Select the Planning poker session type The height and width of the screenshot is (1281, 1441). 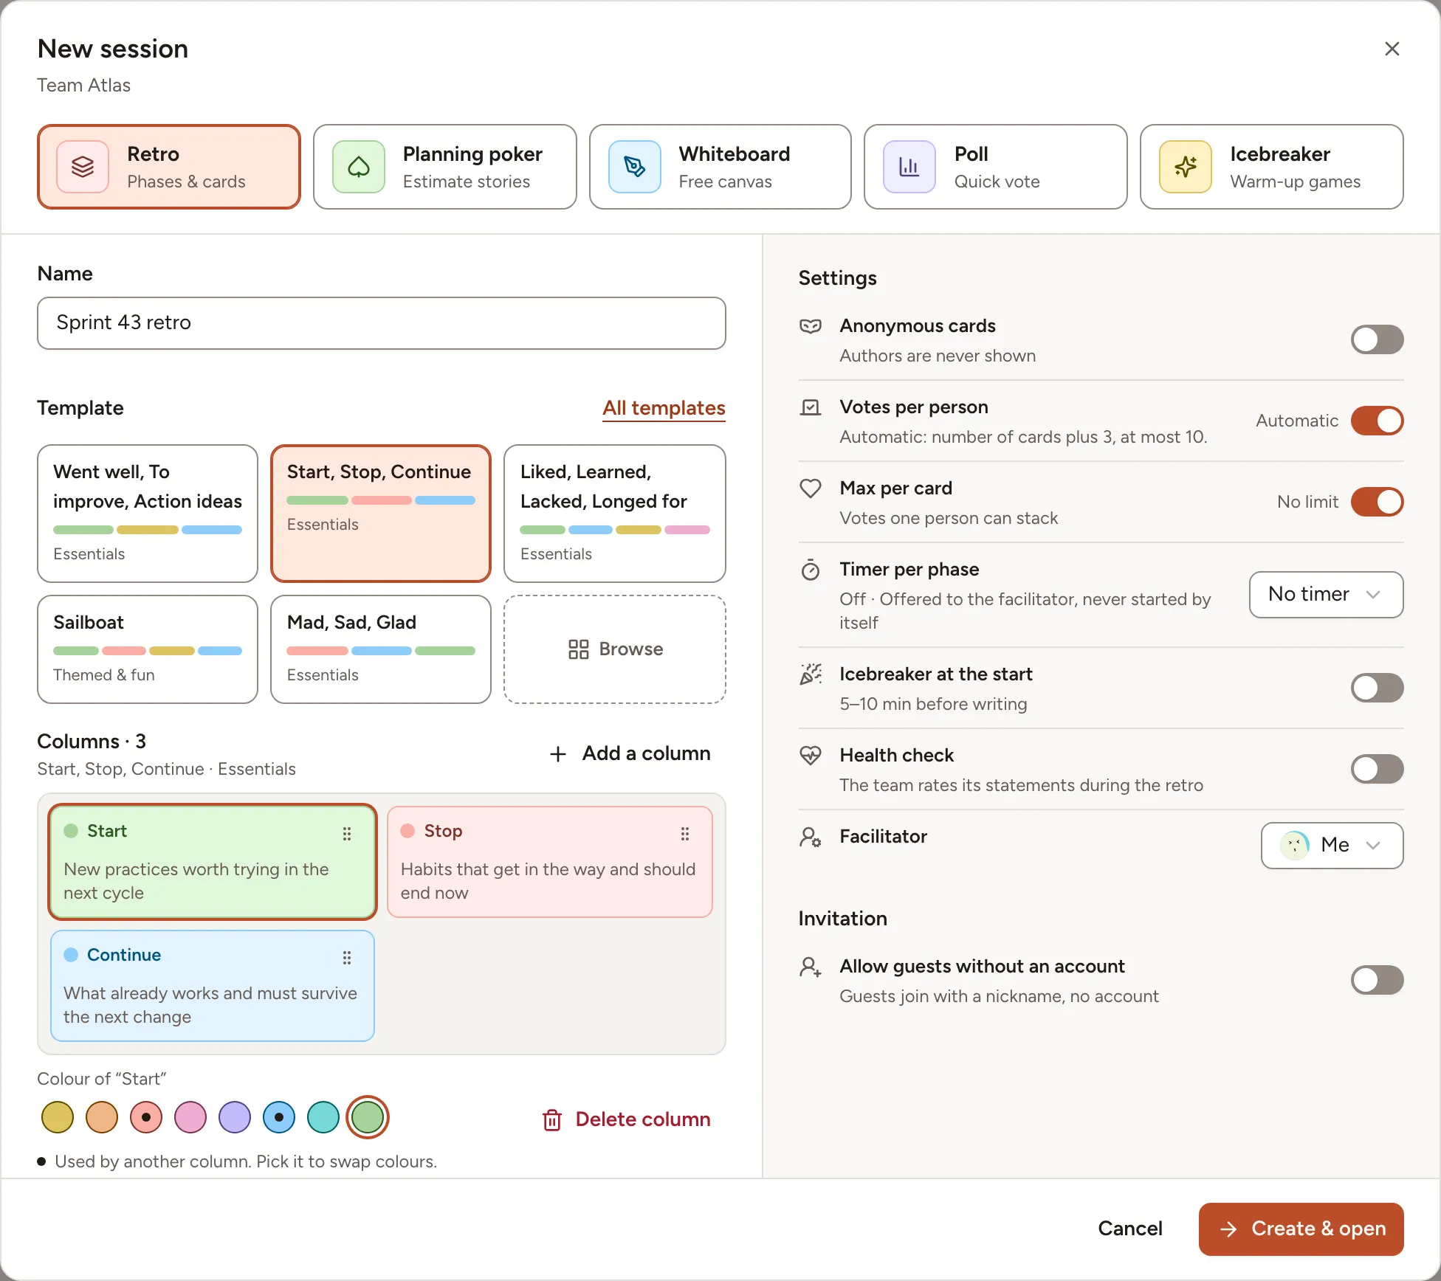(x=444, y=167)
